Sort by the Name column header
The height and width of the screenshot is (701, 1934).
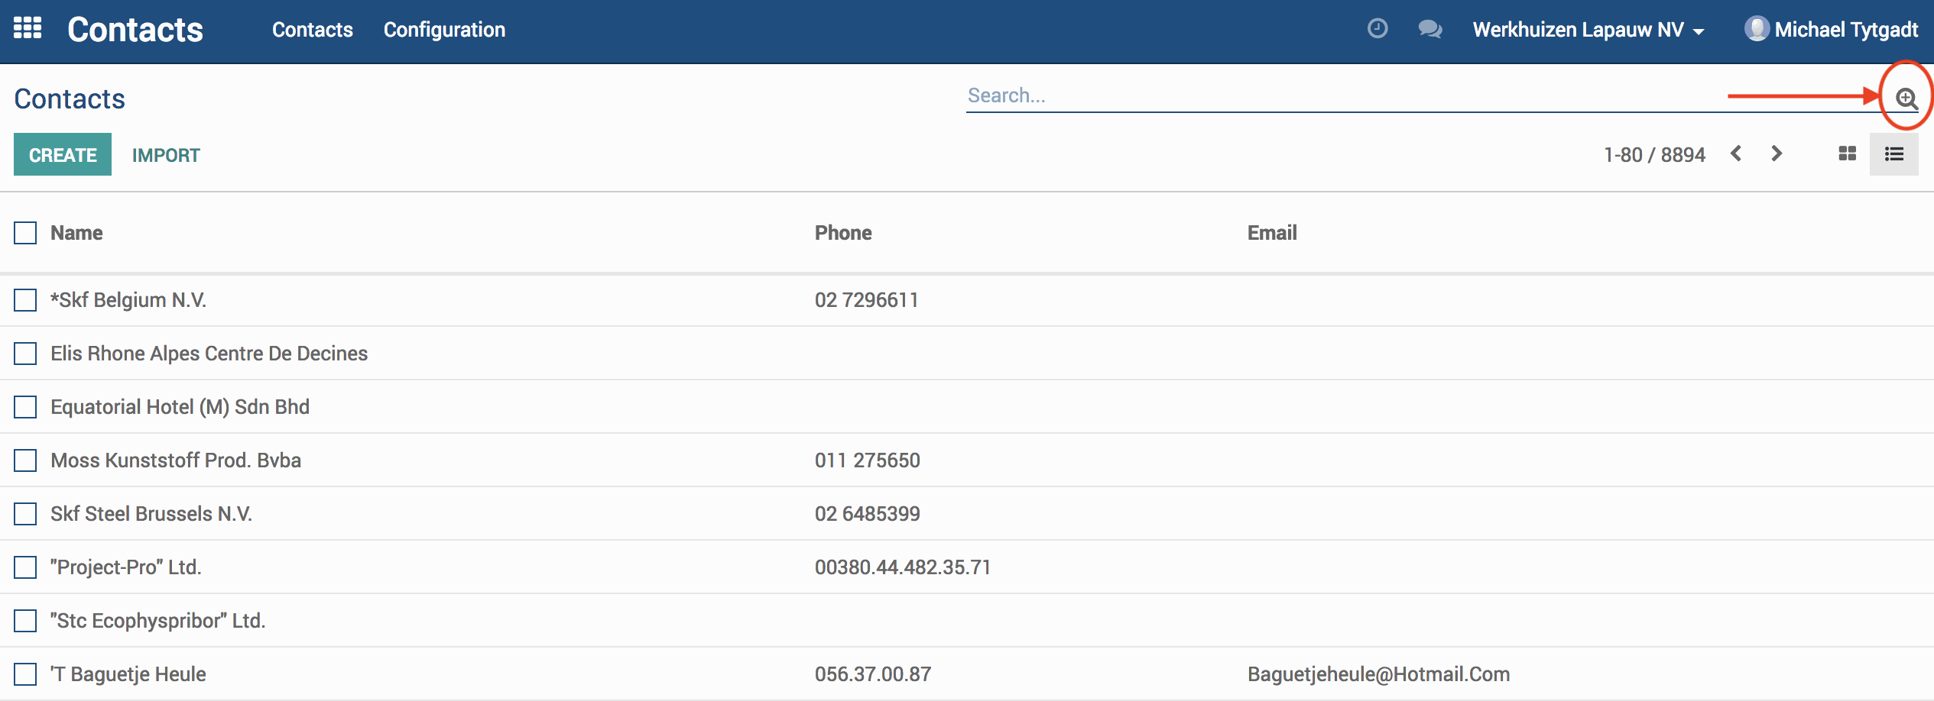(x=76, y=233)
